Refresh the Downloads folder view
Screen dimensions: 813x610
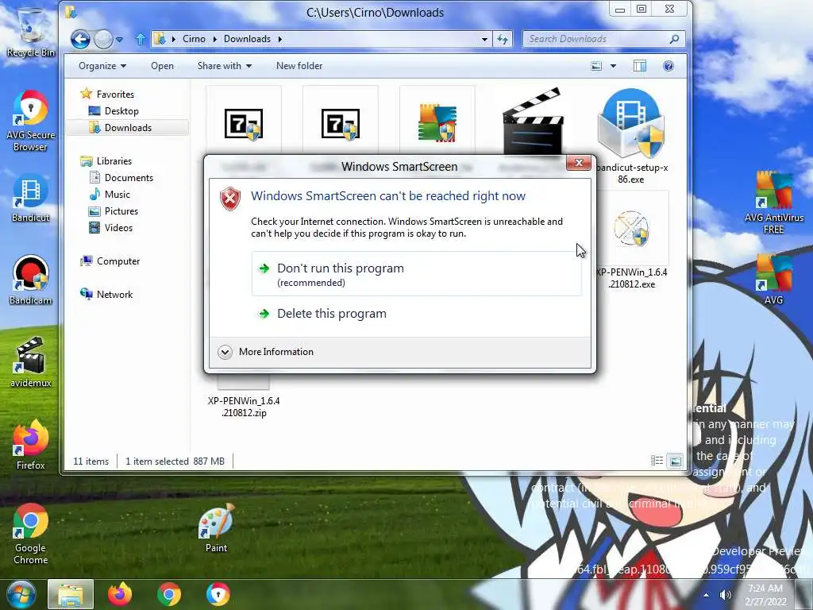click(503, 39)
